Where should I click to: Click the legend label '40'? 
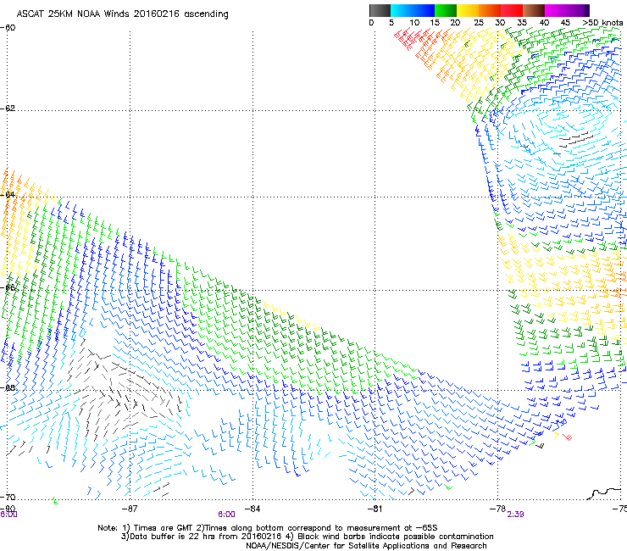(x=544, y=23)
